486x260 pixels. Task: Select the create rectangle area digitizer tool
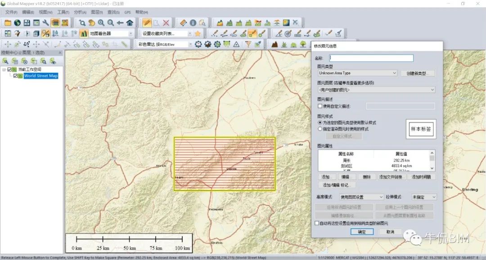point(253,33)
